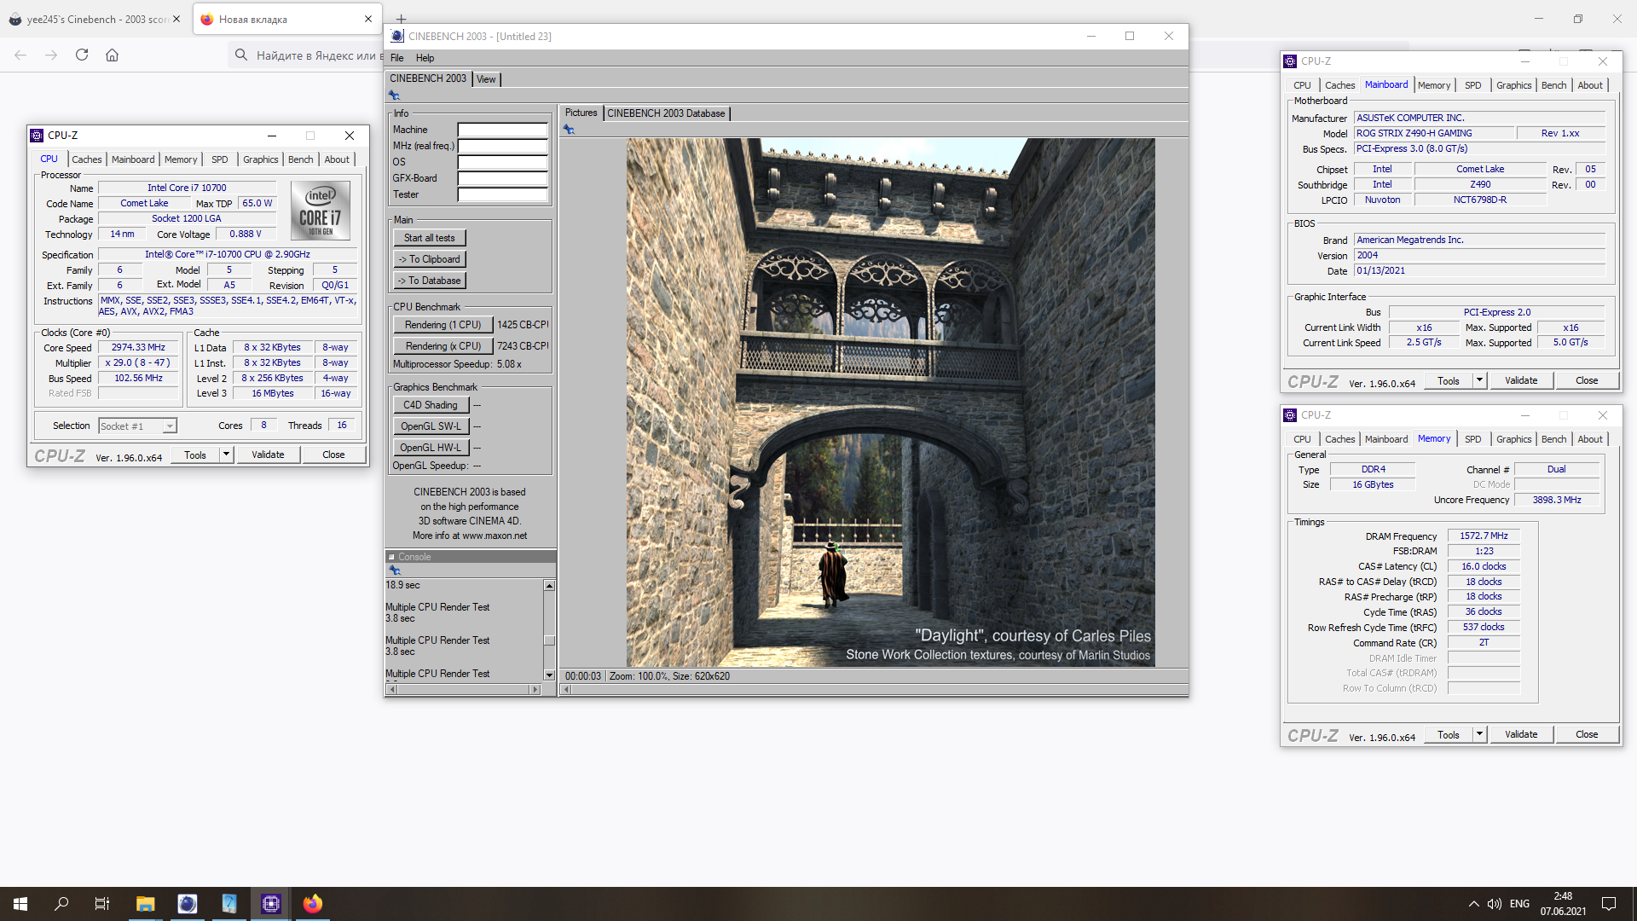Click the CINEBENCH 2003 title bar icon
The width and height of the screenshot is (1637, 921).
pos(397,36)
